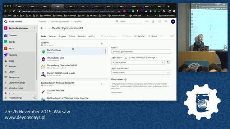The width and height of the screenshot is (230, 129).
Task: Open Project settings
Action: tap(15, 98)
